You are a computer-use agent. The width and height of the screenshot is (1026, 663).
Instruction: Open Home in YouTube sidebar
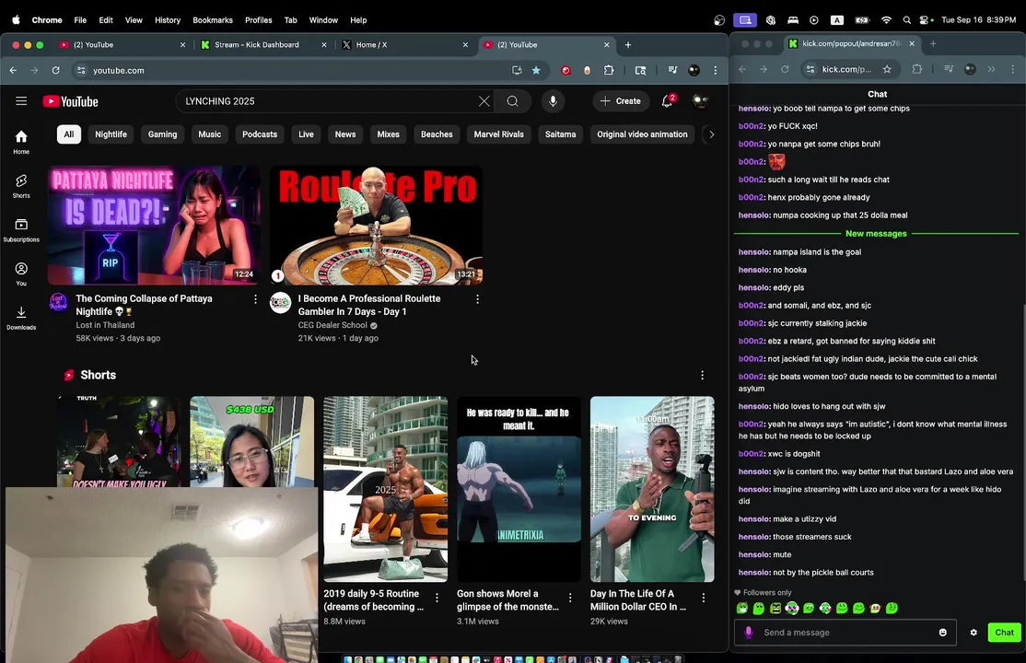coord(21,142)
